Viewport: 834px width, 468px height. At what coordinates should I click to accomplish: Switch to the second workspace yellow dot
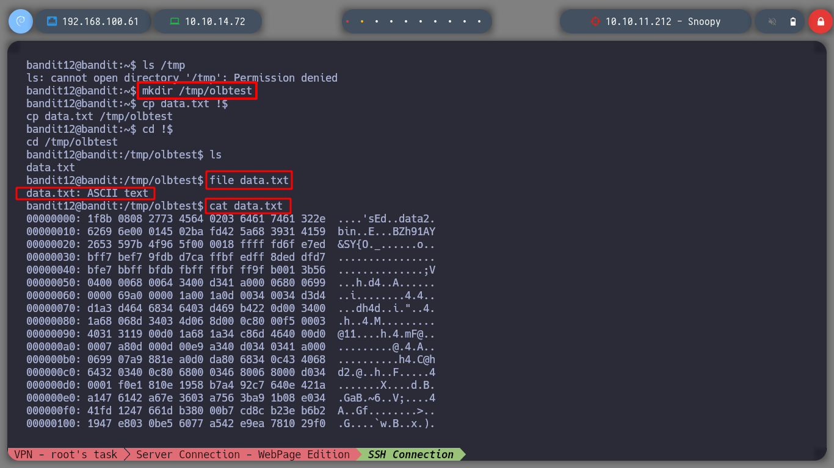(362, 21)
